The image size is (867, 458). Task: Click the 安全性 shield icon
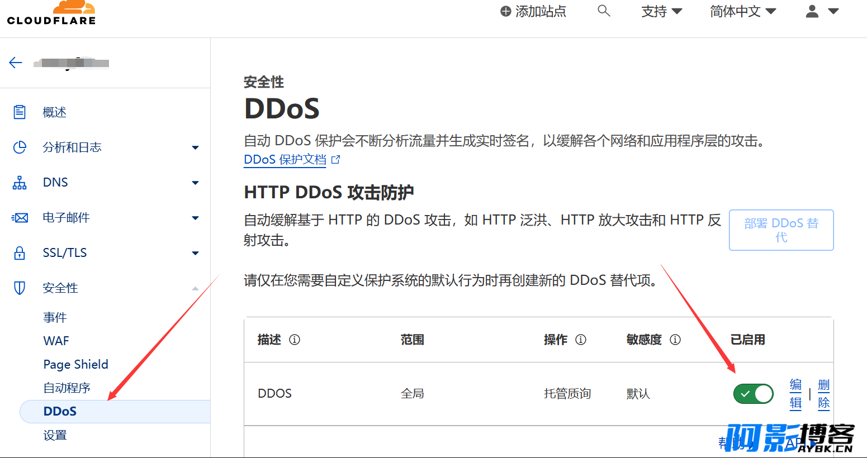click(20, 288)
